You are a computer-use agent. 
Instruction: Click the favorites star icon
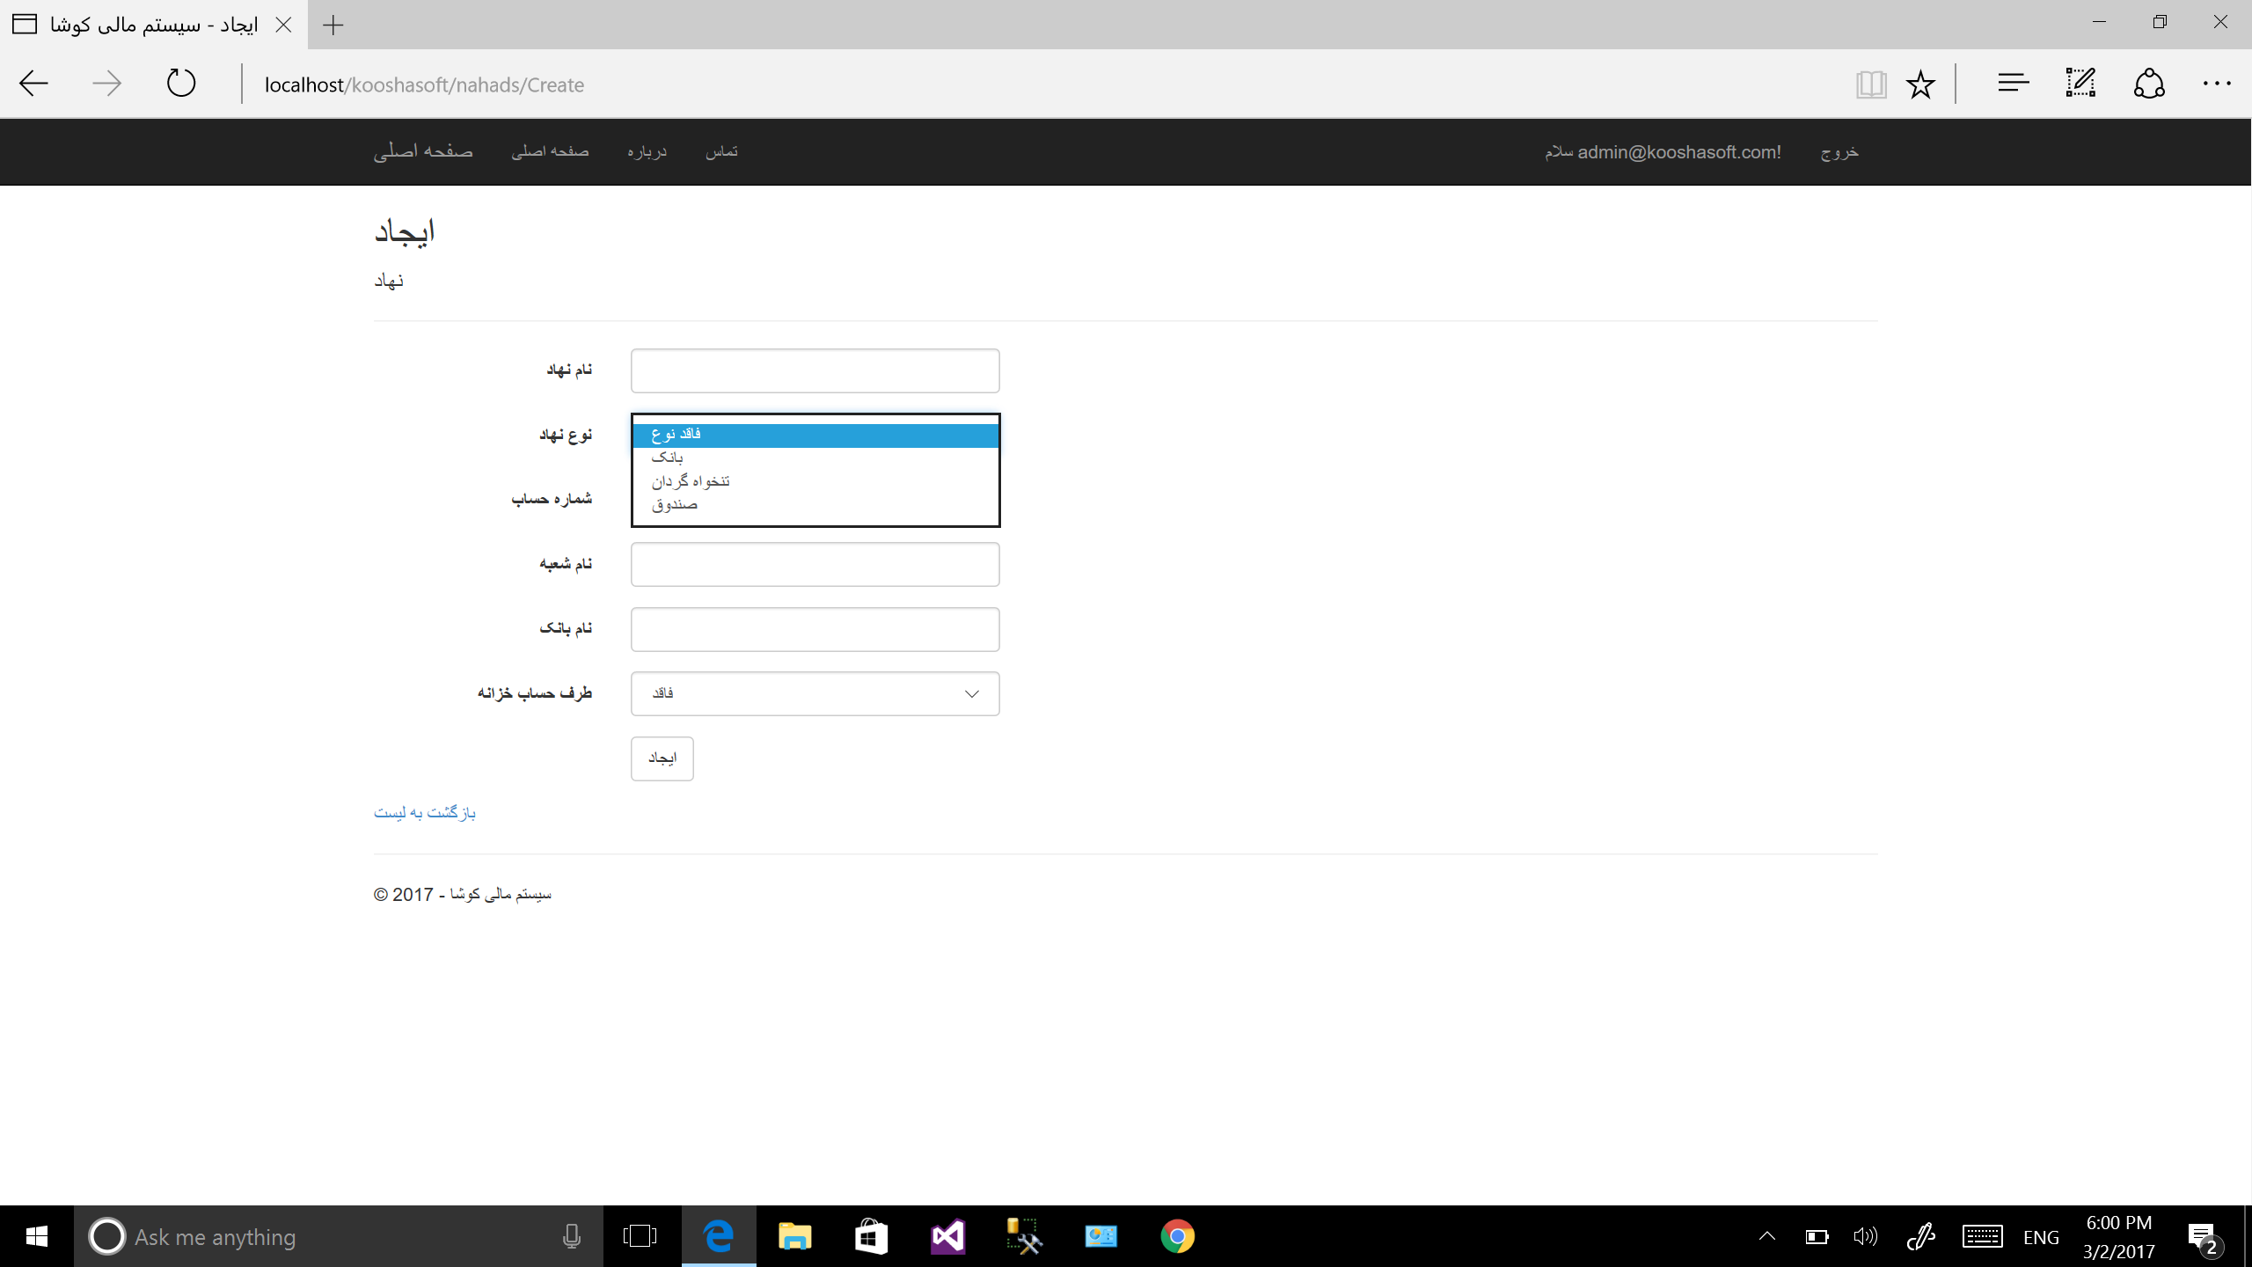(1920, 84)
